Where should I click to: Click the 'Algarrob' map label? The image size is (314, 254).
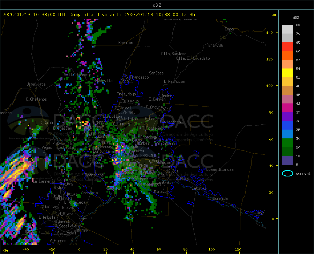62,222
